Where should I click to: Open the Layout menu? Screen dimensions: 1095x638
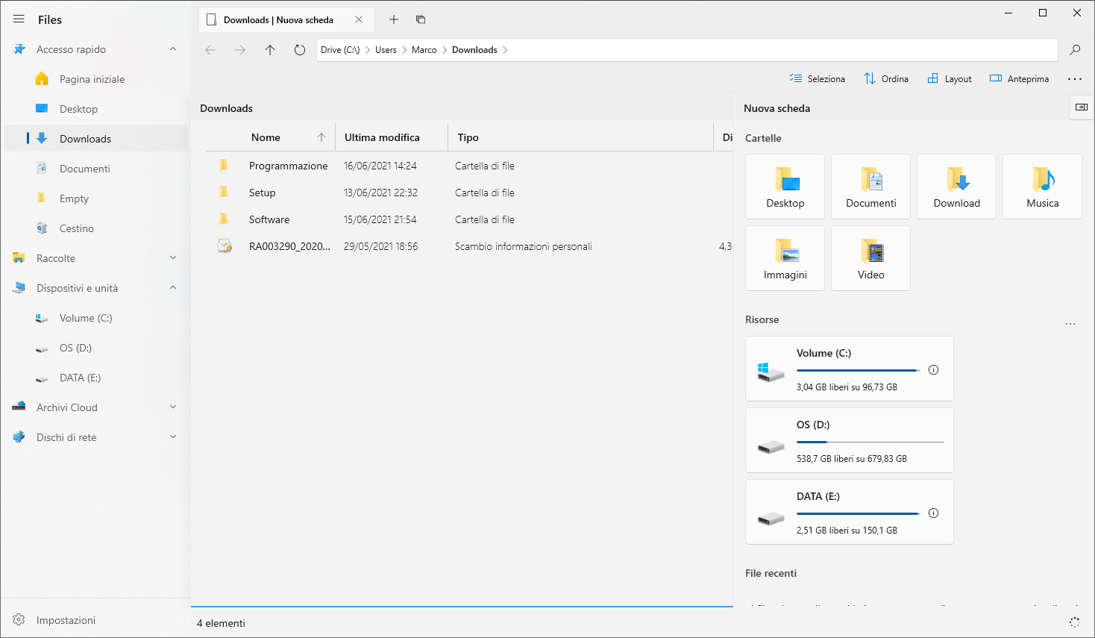[x=949, y=78]
